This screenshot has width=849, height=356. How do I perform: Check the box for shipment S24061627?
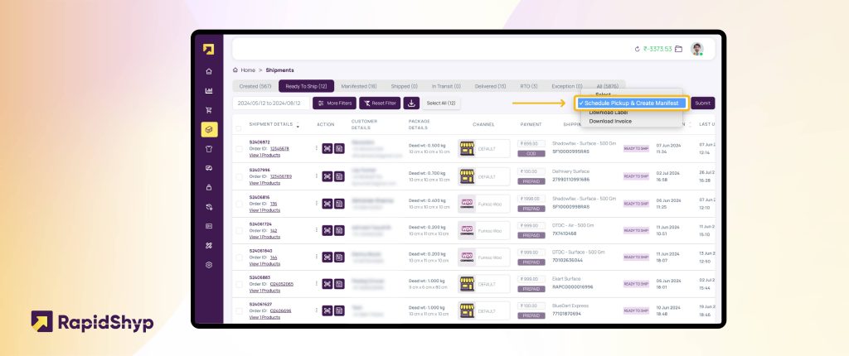[x=239, y=311]
